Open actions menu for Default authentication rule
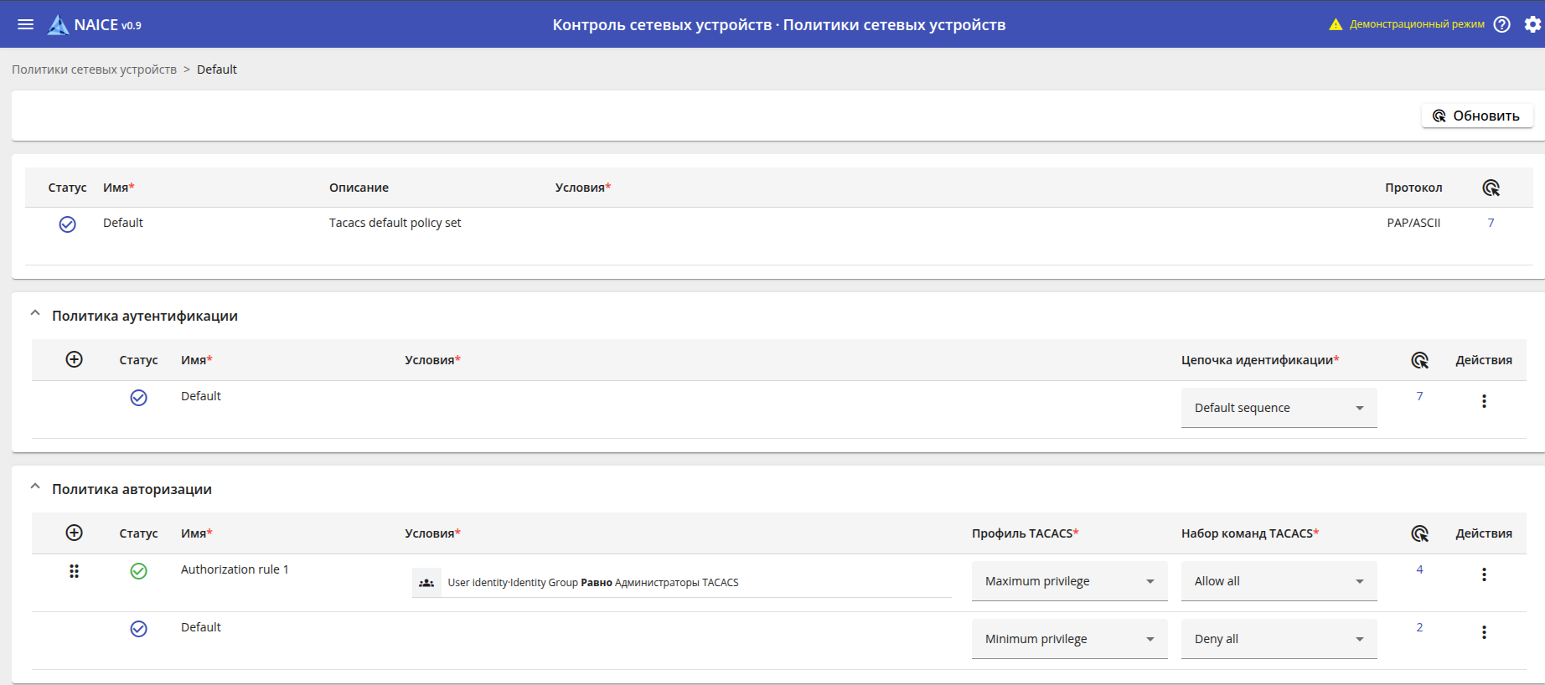This screenshot has width=1545, height=685. point(1484,401)
